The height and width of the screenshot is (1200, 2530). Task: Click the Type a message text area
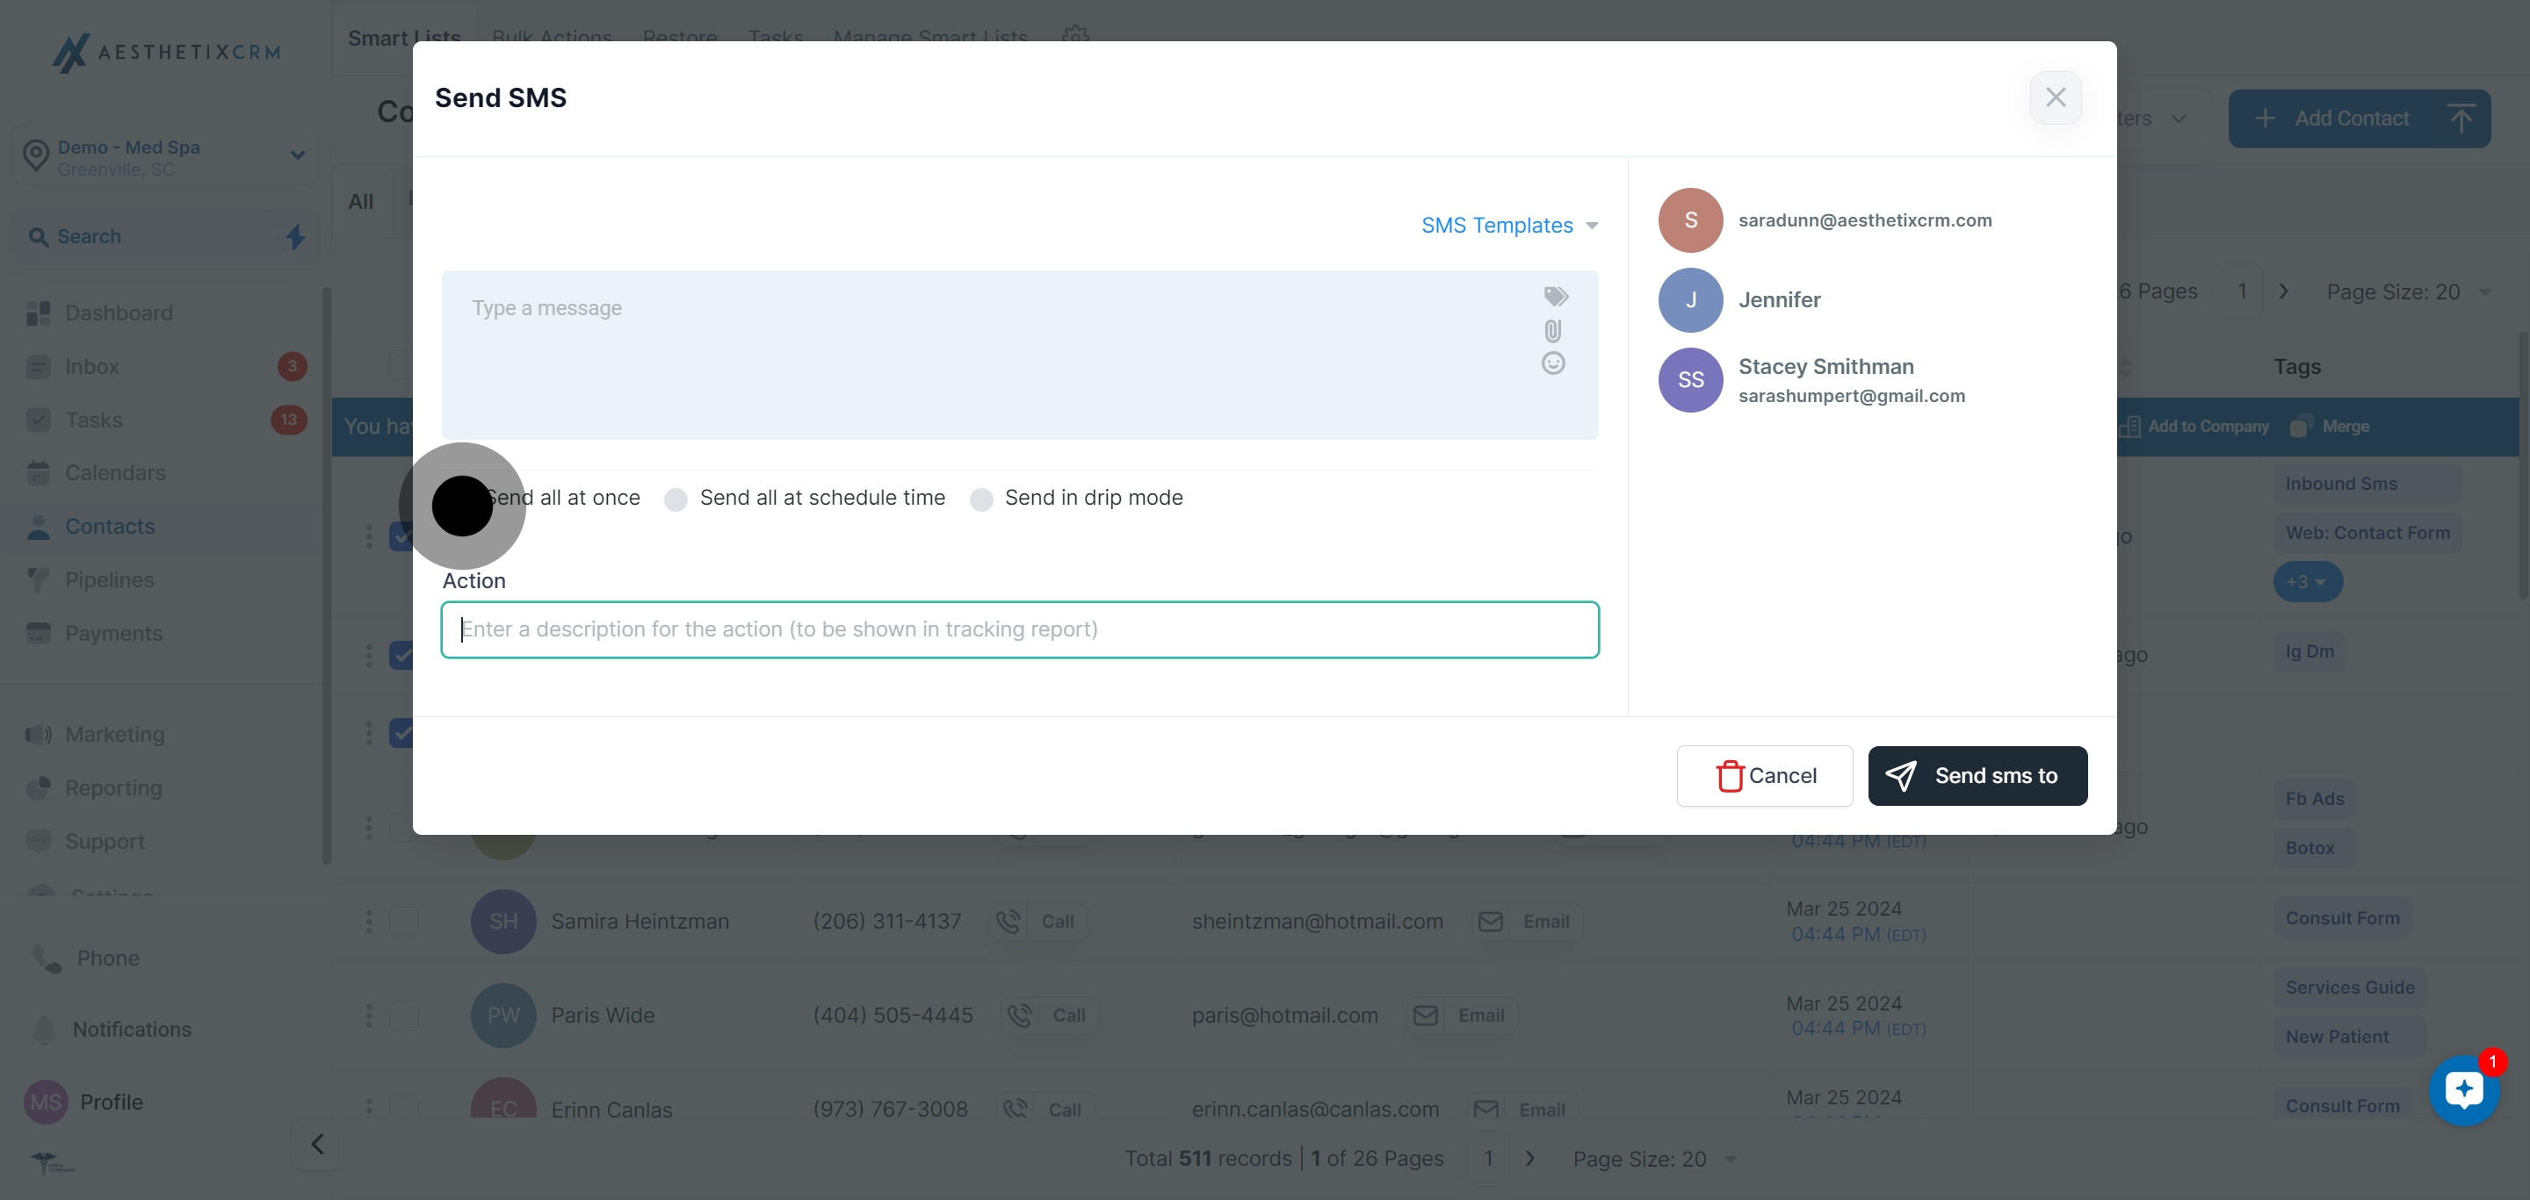(x=982, y=353)
